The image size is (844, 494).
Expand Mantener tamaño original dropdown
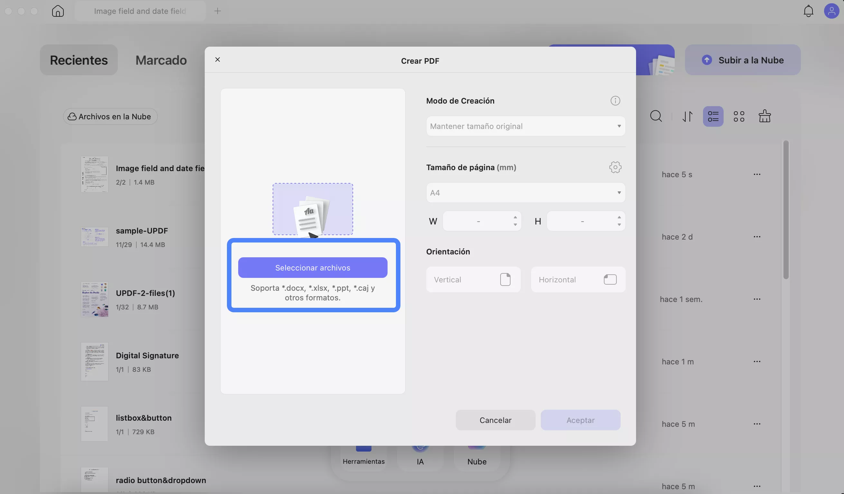[525, 126]
